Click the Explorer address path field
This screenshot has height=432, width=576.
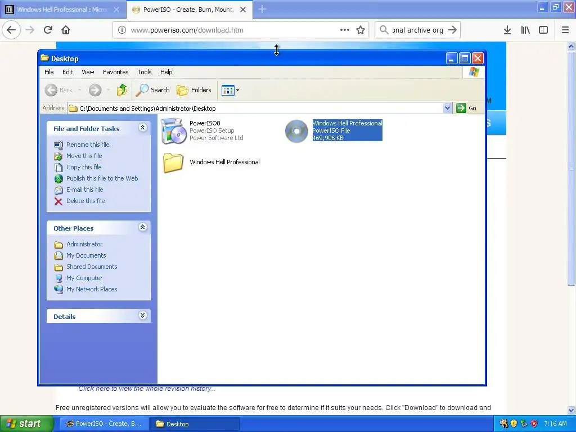click(x=256, y=109)
